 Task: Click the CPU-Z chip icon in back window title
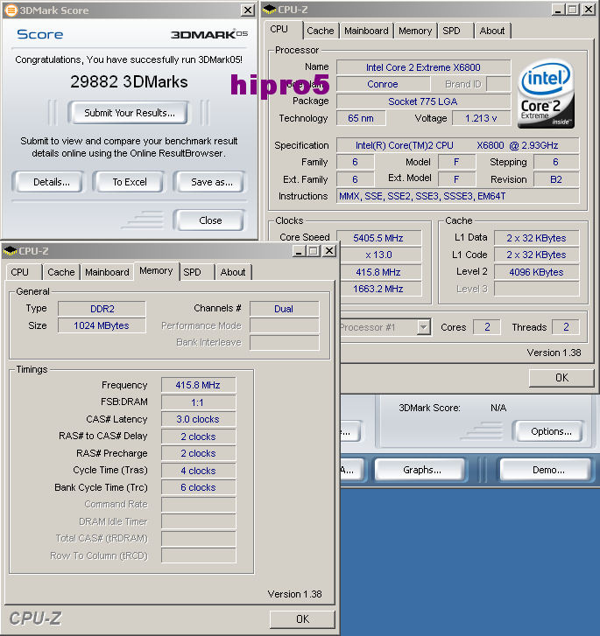269,10
